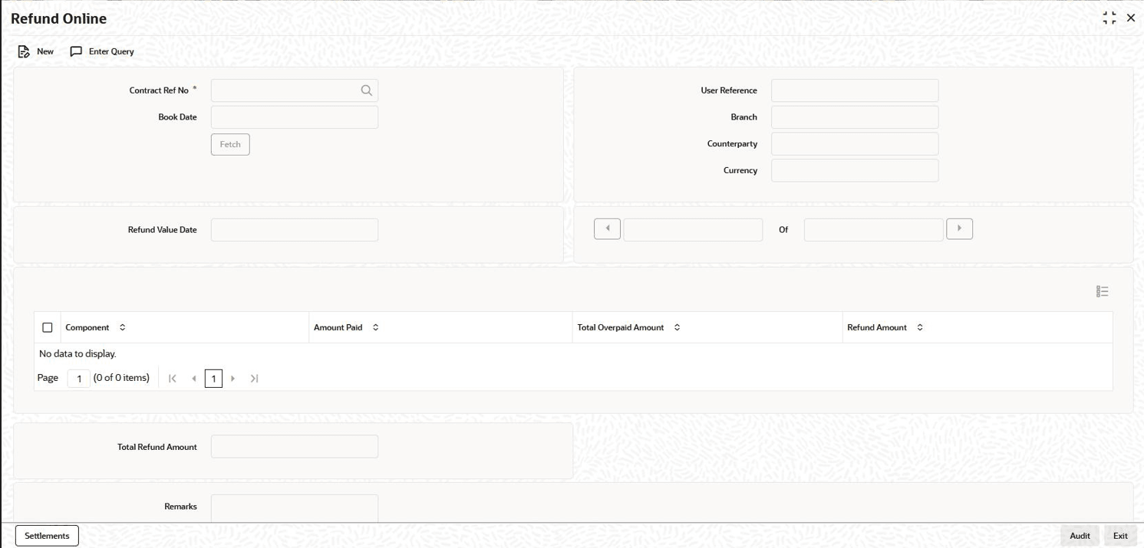Click the Counterparty field
The image size is (1144, 548).
pos(855,144)
